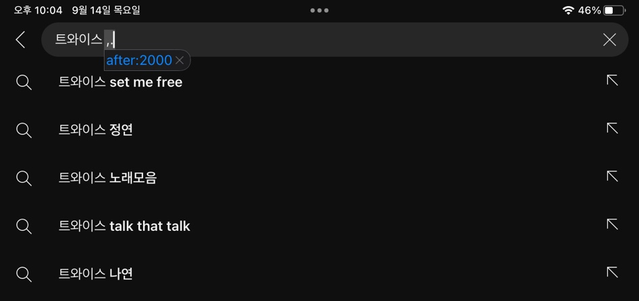Remove the after:2000 filter chip
This screenshot has height=301, width=639.
pyautogui.click(x=179, y=60)
